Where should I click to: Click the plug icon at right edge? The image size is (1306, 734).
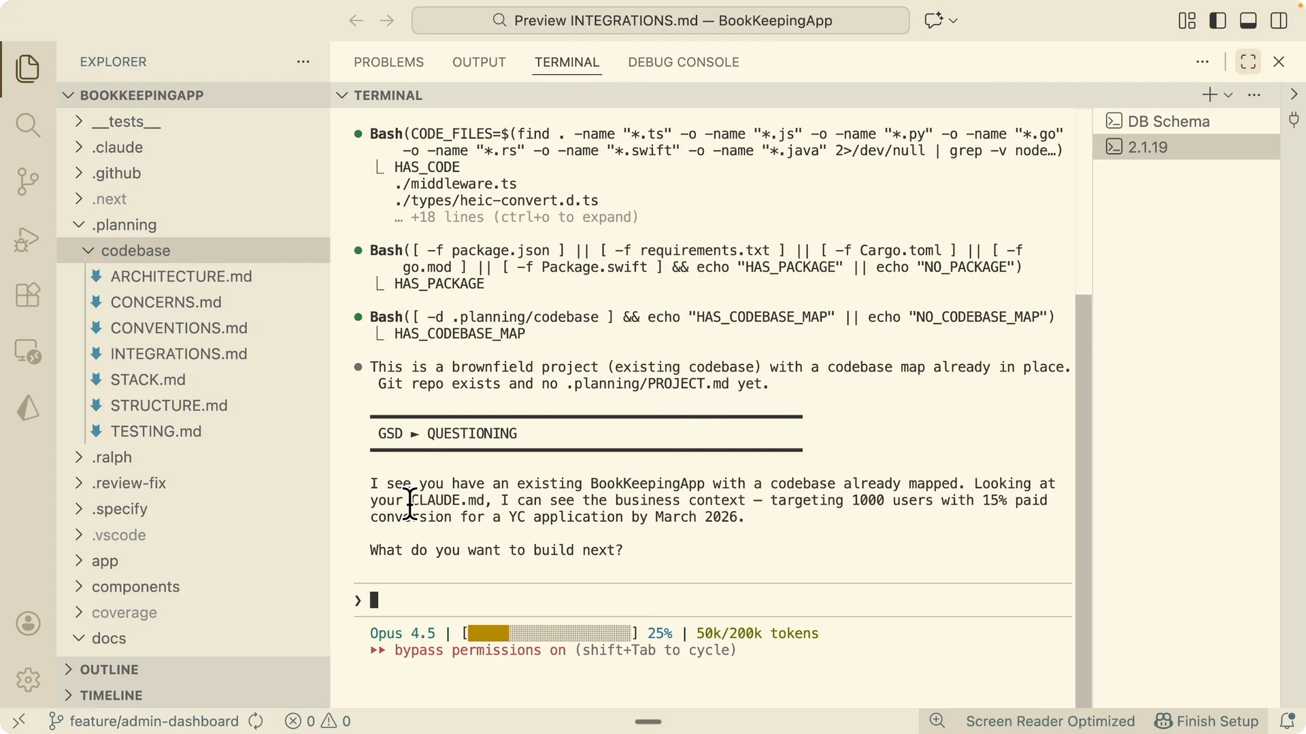pos(1294,120)
